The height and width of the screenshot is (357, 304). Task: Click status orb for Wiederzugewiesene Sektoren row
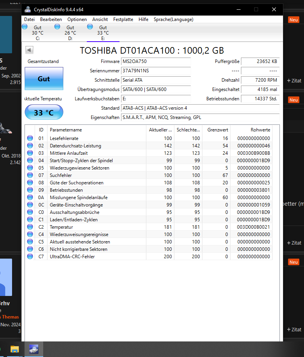coord(30,168)
